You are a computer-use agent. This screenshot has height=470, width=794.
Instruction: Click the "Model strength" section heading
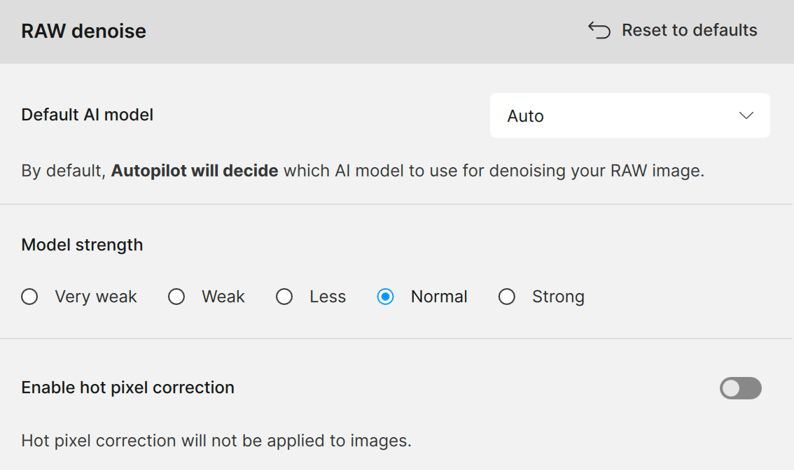tap(82, 245)
